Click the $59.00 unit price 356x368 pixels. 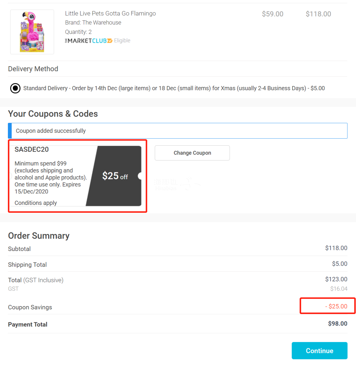(x=273, y=14)
